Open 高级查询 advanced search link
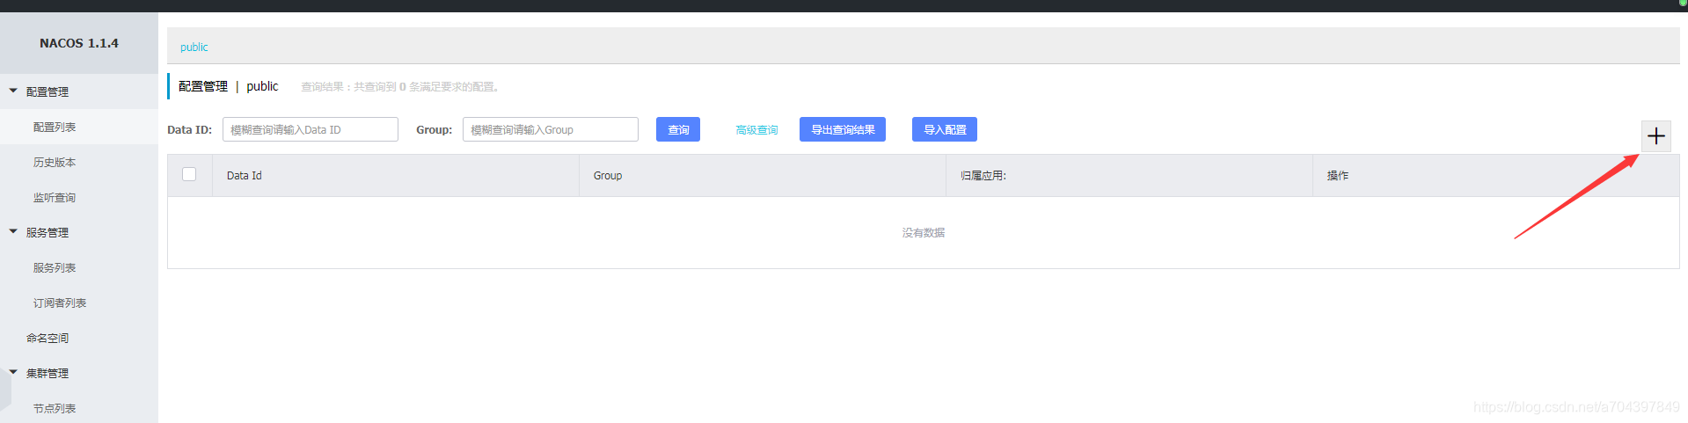The height and width of the screenshot is (423, 1688). (x=756, y=130)
